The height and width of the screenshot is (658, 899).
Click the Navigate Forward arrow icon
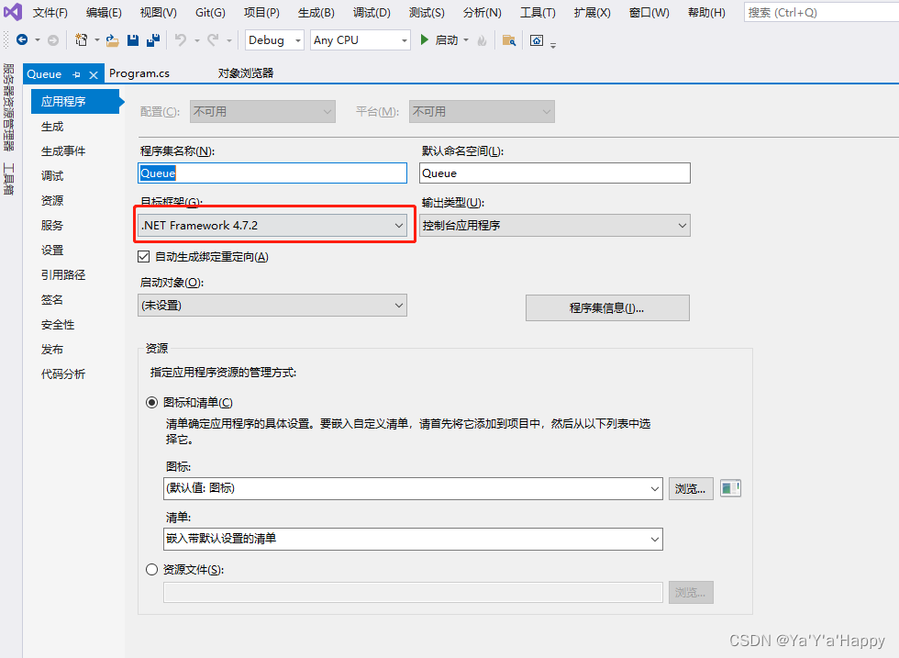pos(53,40)
